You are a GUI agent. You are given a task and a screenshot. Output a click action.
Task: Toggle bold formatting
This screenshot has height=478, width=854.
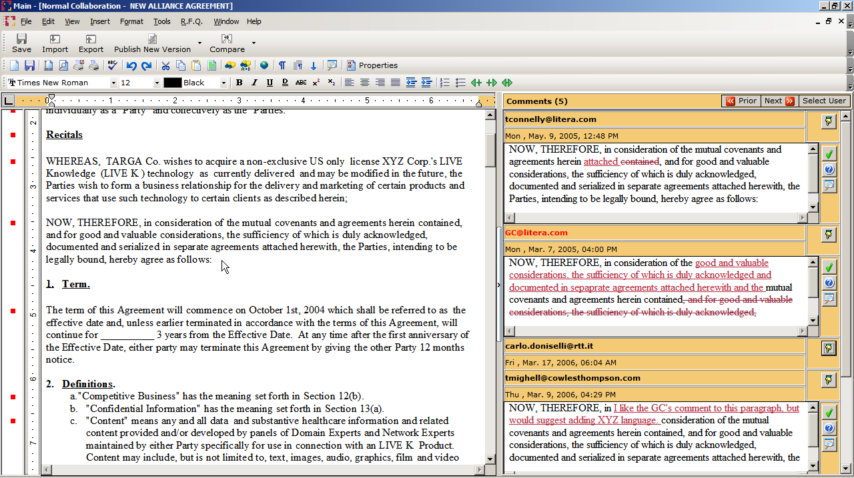tap(239, 82)
